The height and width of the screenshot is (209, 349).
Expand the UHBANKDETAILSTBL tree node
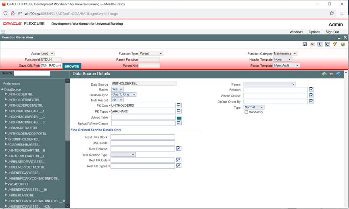click(x=6, y=128)
